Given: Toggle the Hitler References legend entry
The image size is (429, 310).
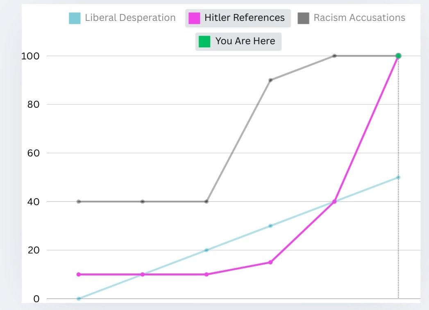Looking at the screenshot, I should pos(238,18).
